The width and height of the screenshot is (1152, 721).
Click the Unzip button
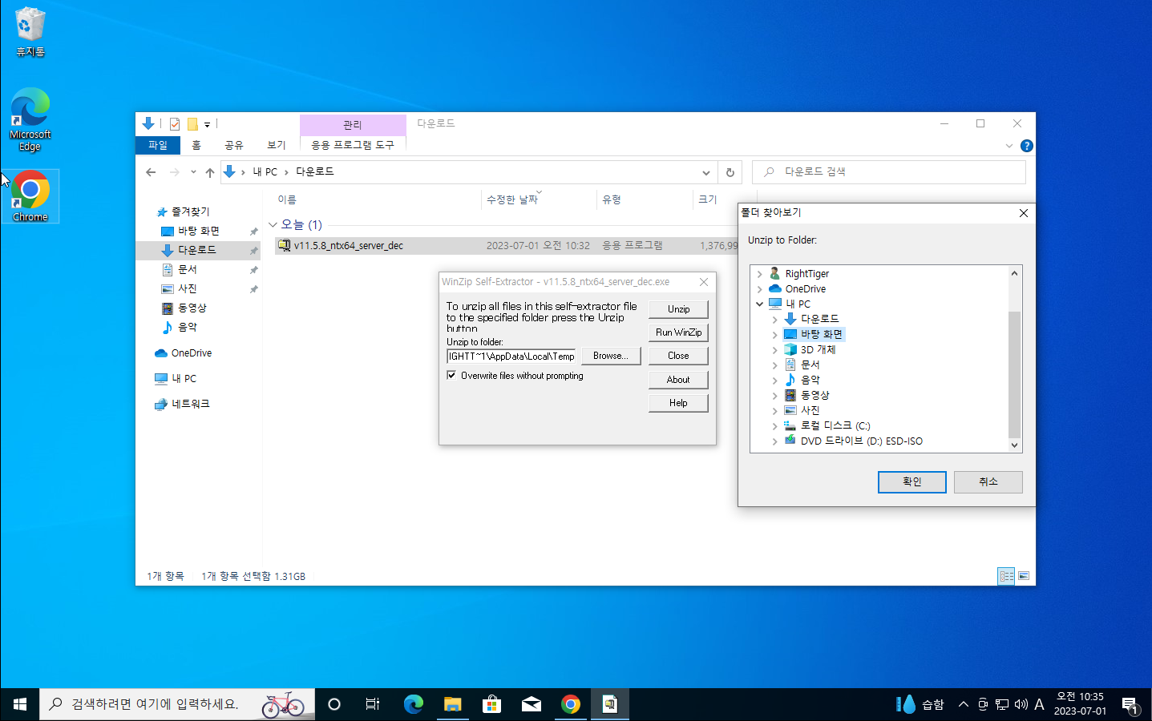pos(678,309)
